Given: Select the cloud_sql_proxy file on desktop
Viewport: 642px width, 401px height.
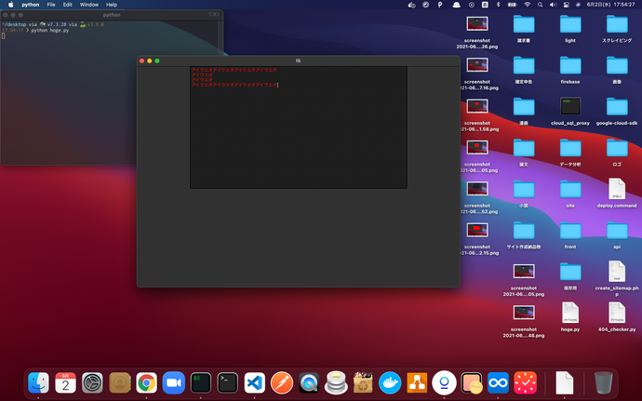Looking at the screenshot, I should pyautogui.click(x=570, y=106).
